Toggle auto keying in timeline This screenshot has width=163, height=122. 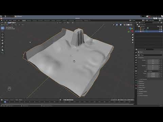pyautogui.click(x=60, y=100)
